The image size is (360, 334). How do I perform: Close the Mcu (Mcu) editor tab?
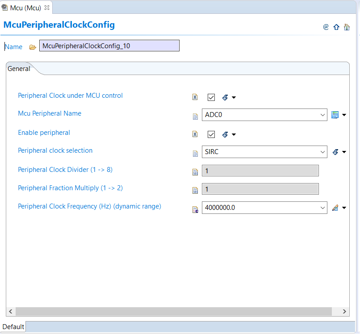(x=47, y=8)
